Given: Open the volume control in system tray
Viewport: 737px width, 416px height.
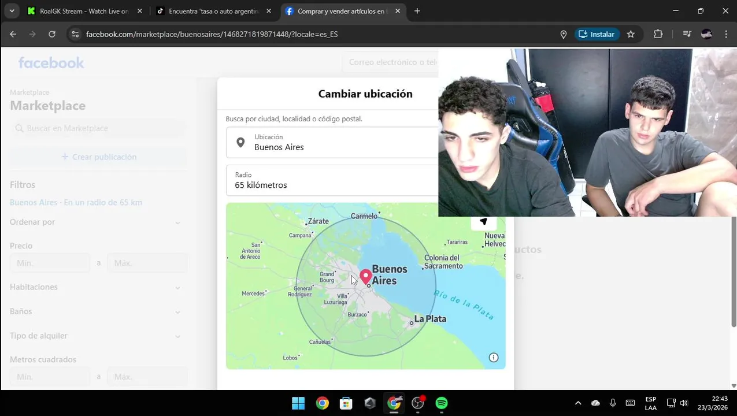Looking at the screenshot, I should [x=684, y=403].
